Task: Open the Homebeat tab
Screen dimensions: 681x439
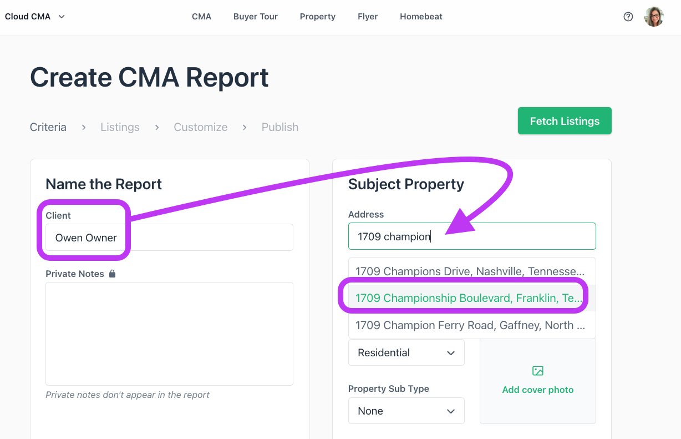Action: (x=421, y=17)
